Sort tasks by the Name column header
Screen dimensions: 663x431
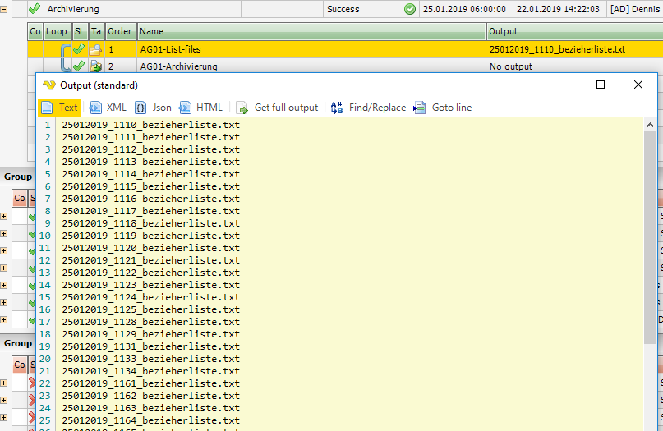(x=311, y=31)
